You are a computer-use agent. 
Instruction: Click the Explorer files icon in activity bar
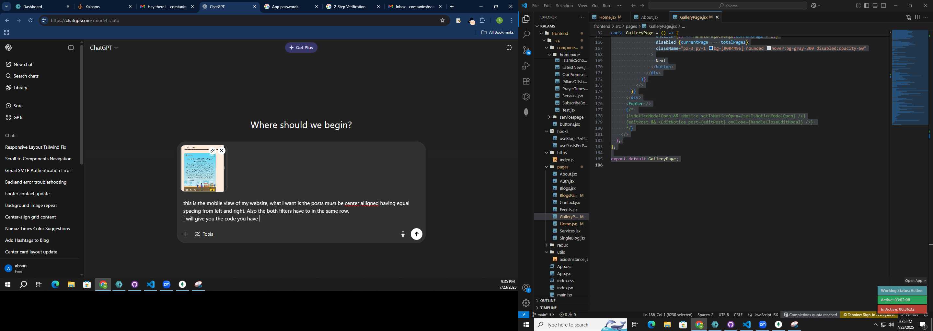coord(526,19)
